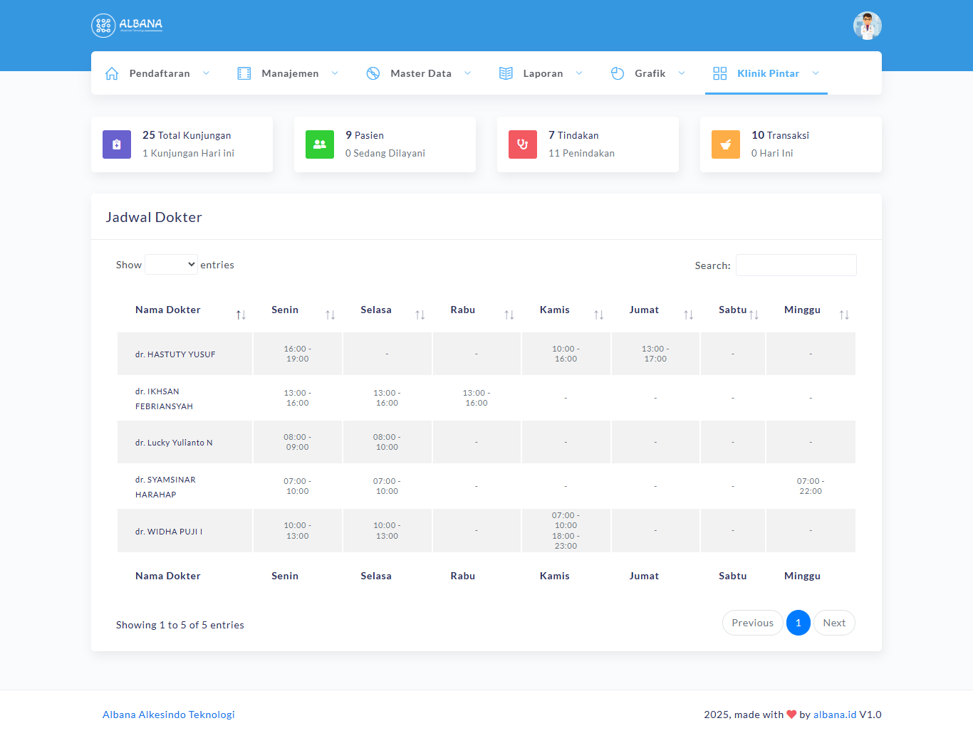Expand the Master Data menu chevron

tap(468, 73)
